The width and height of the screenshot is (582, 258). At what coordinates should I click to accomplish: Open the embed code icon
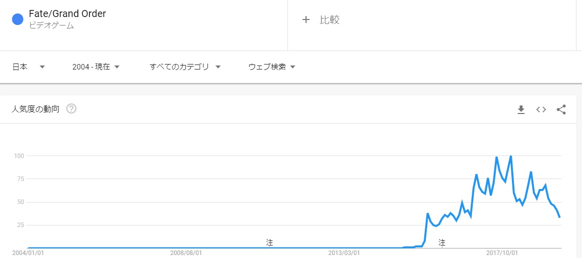[x=541, y=109]
